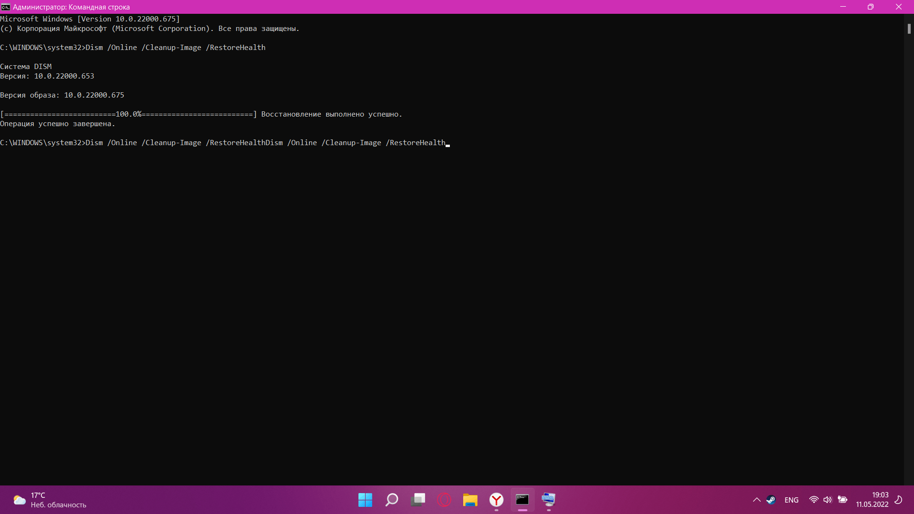
Task: Open volume speaker tray icon
Action: click(828, 500)
